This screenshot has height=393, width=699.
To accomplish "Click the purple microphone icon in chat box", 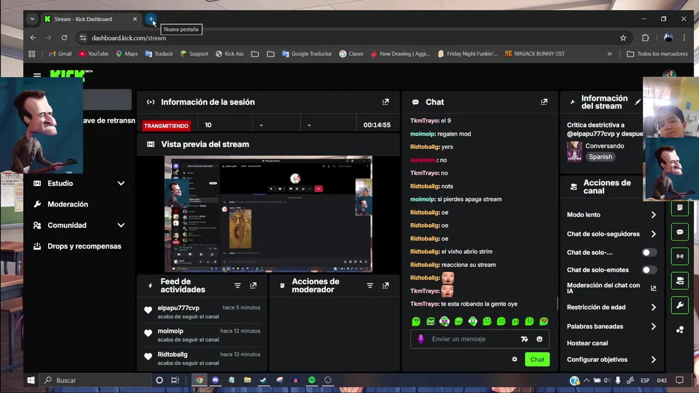I will [420, 339].
